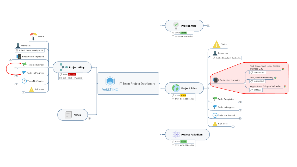Click the Chrome icon next to AWS, Frankfurt Germany
The image size is (297, 167).
pyautogui.click(x=275, y=78)
